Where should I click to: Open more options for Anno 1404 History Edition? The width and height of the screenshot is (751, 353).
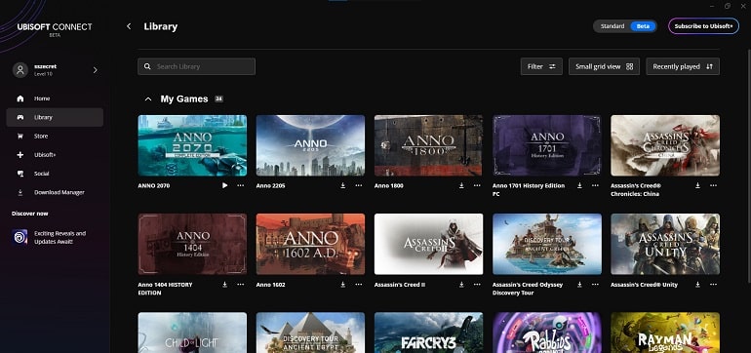(x=241, y=285)
